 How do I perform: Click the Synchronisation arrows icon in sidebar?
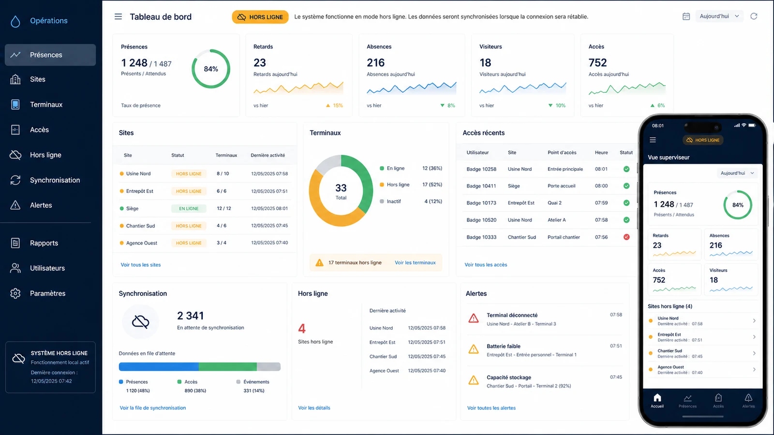click(x=15, y=180)
